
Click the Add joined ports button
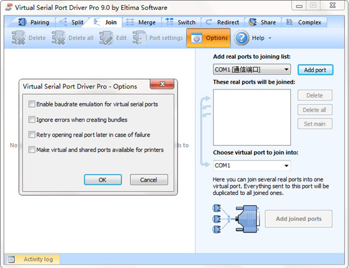(x=298, y=219)
